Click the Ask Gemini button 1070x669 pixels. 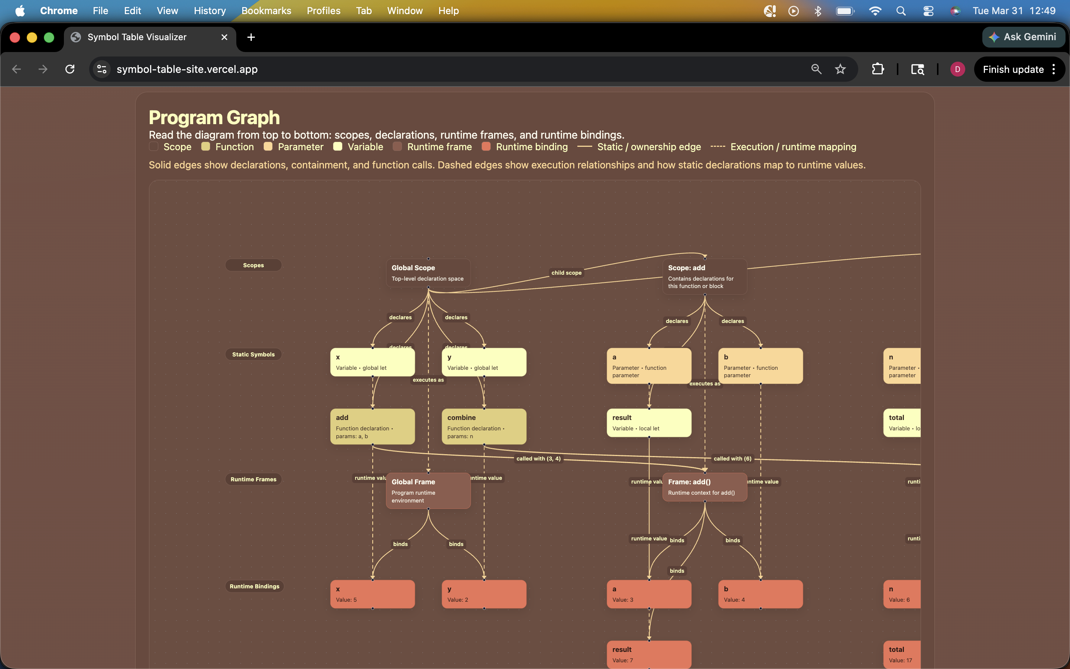pyautogui.click(x=1023, y=37)
